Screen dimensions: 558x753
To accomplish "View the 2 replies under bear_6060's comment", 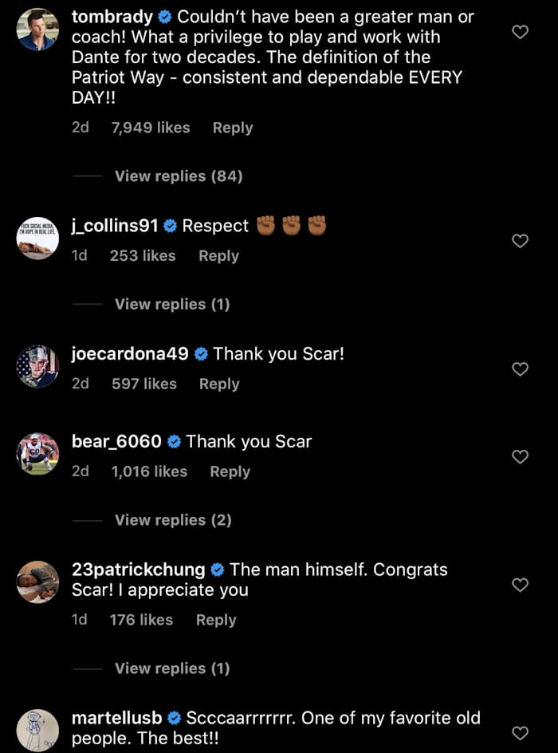I will pyautogui.click(x=175, y=519).
